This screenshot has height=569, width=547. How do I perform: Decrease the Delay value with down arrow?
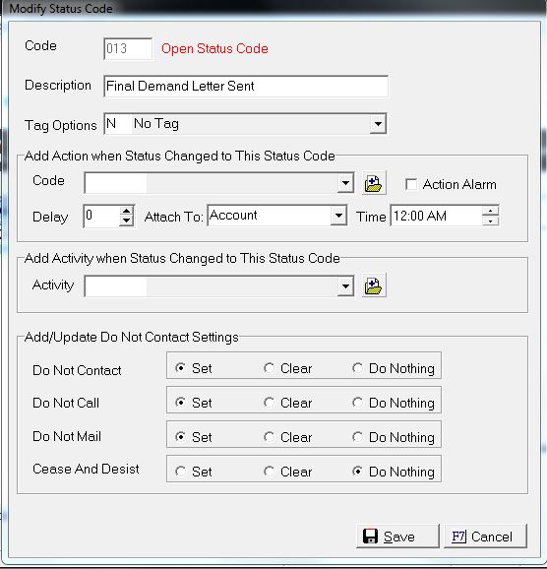(x=126, y=221)
